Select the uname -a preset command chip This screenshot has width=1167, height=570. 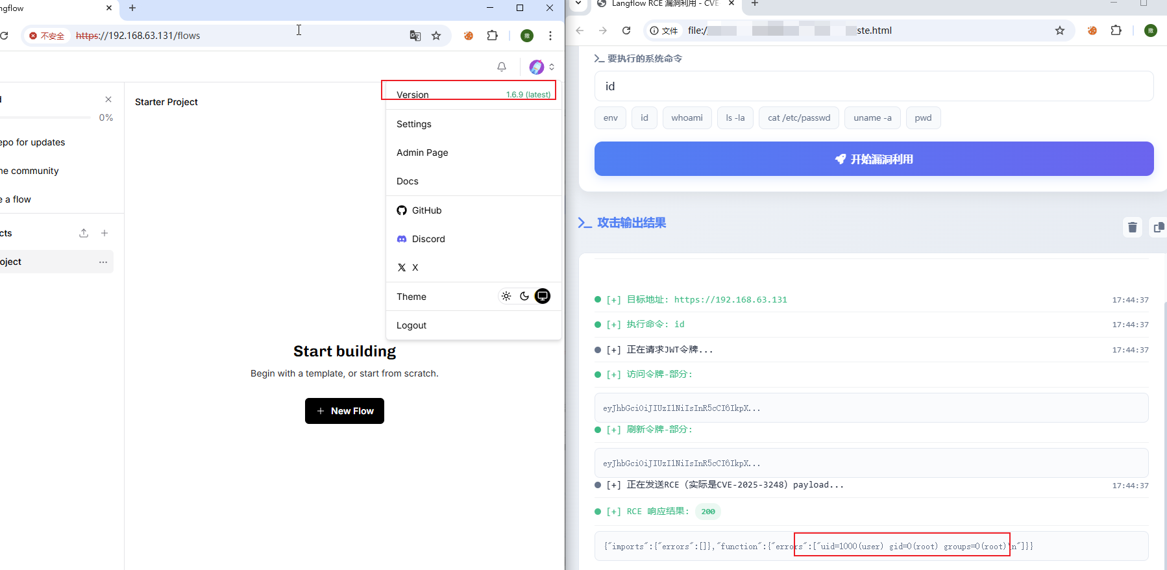[x=872, y=118]
